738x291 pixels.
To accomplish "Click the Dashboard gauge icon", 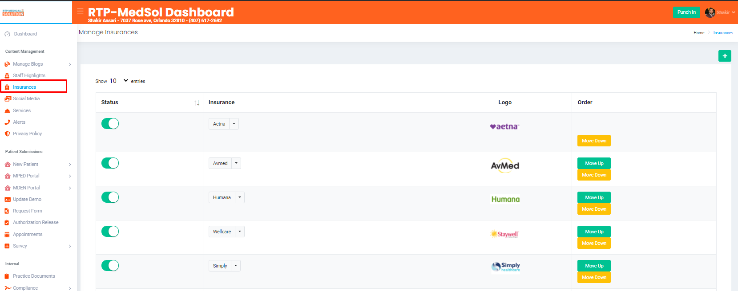I will click(8, 34).
